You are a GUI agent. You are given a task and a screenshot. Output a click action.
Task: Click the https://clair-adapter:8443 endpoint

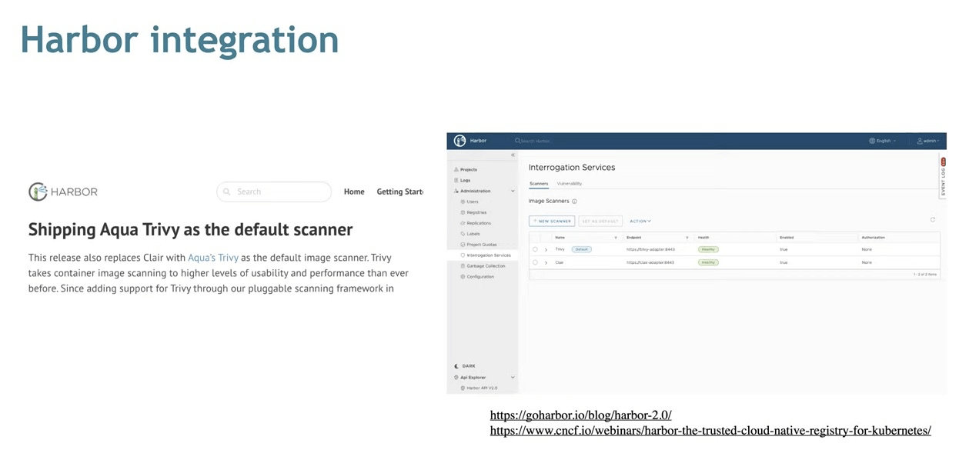pyautogui.click(x=650, y=262)
